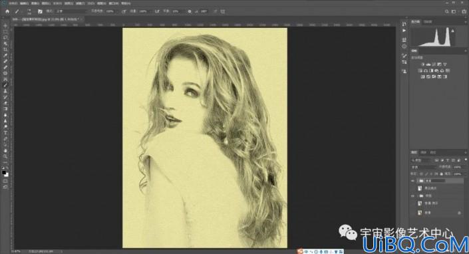Click the Home icon in options bar
Screen dimensions: 469x254
click(7, 11)
